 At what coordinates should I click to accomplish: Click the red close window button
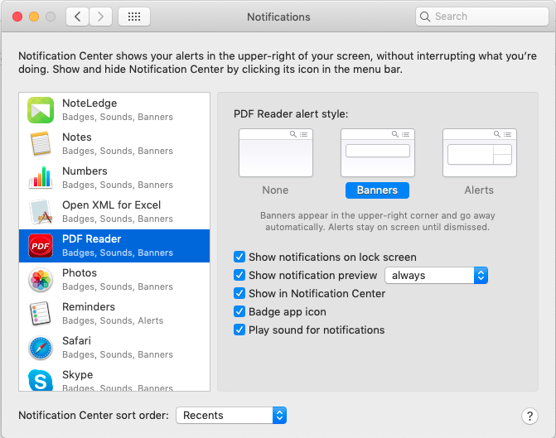17,17
